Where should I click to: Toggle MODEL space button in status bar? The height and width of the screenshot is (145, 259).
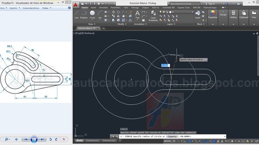168,141
